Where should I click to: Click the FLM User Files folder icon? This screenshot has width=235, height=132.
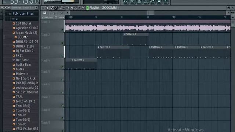10,14
